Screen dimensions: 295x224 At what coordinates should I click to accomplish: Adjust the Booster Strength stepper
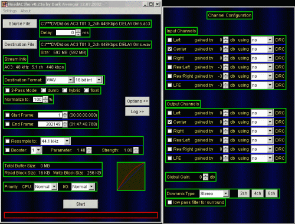click(136, 150)
